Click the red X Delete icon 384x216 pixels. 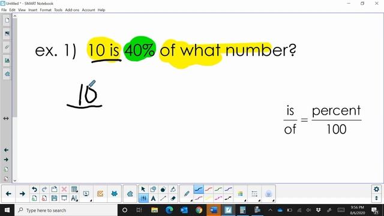click(x=64, y=190)
